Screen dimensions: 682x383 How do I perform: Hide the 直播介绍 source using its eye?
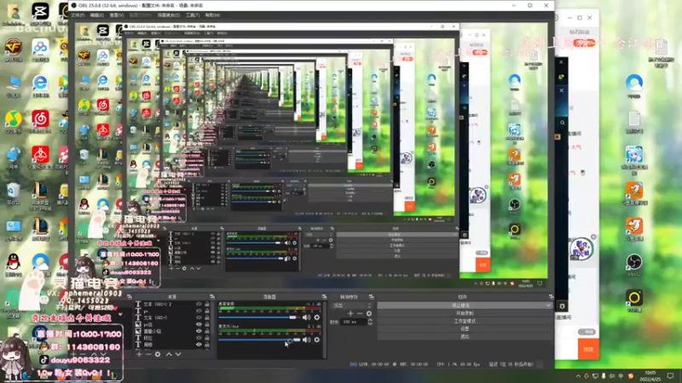(x=199, y=331)
